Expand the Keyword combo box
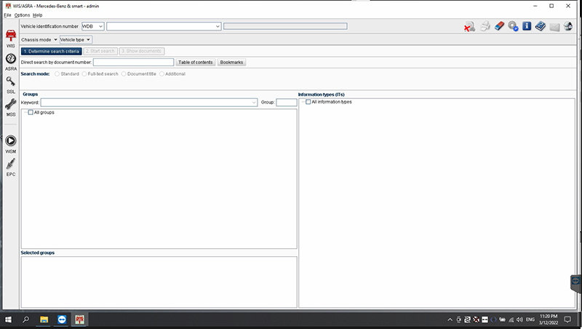 pyautogui.click(x=254, y=103)
